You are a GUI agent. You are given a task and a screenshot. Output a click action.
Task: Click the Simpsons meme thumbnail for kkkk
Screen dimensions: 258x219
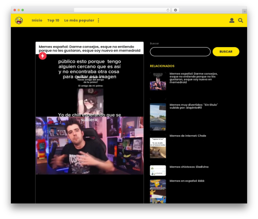pyautogui.click(x=158, y=191)
